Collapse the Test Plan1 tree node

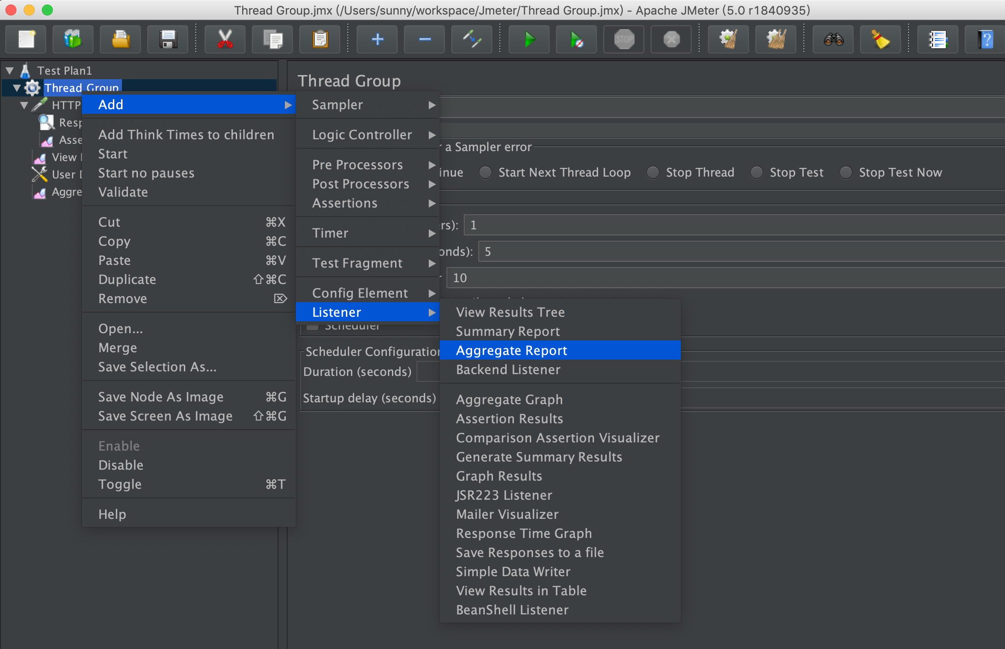pyautogui.click(x=10, y=71)
